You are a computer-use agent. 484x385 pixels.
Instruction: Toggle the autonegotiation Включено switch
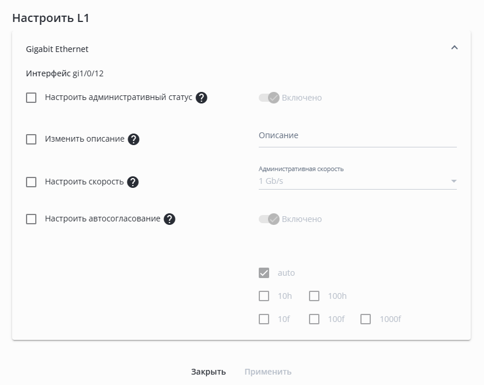pos(269,219)
